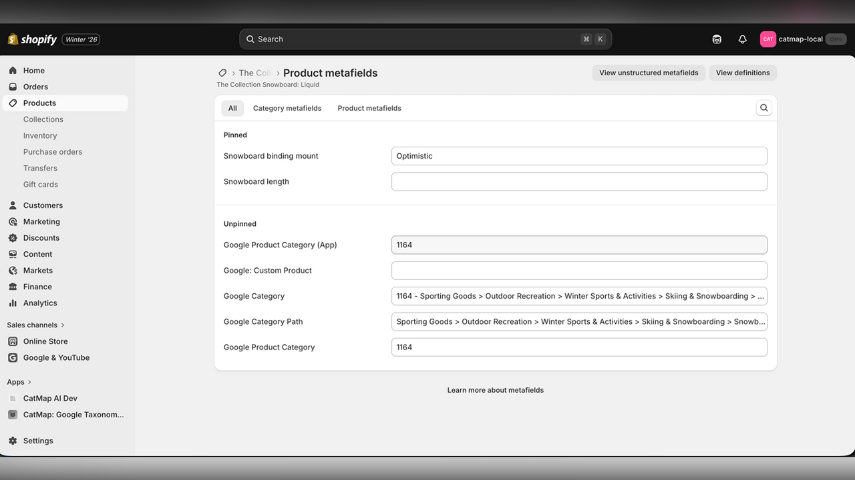
Task: Open the notifications bell
Action: [742, 39]
